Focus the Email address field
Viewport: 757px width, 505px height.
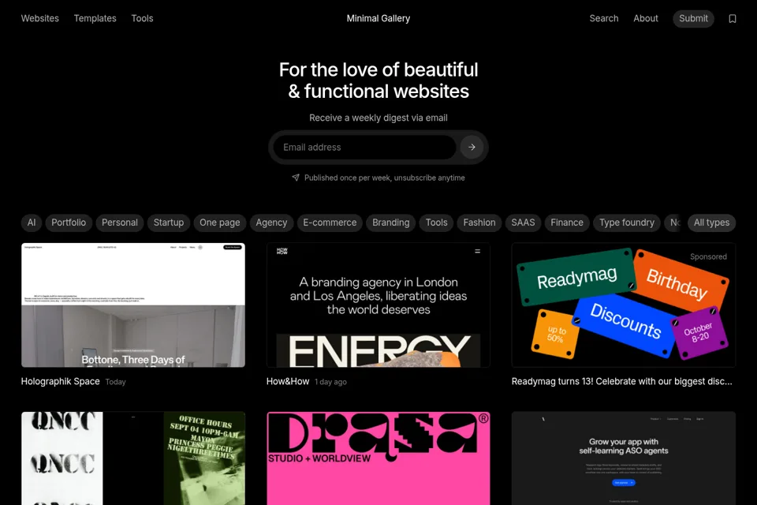[x=364, y=147]
